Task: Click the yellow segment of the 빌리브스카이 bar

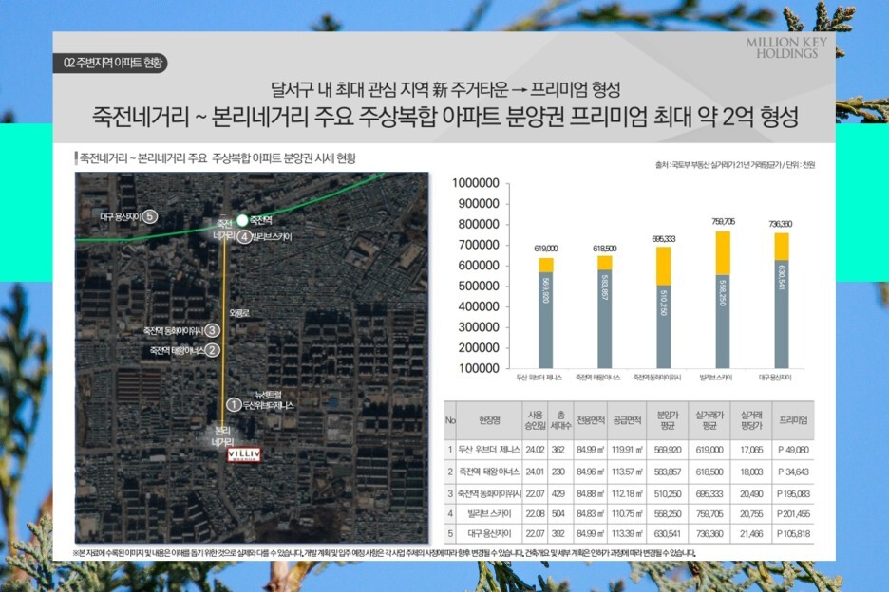Action: pos(723,253)
